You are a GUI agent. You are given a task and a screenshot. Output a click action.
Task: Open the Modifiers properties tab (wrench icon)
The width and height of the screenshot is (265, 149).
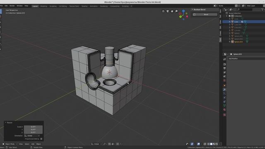(224, 89)
